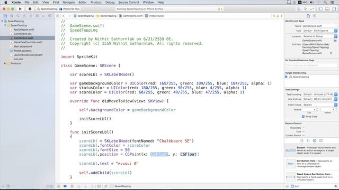Open the Line Endings dropdown
The width and height of the screenshot is (339, 190).
[320, 99]
